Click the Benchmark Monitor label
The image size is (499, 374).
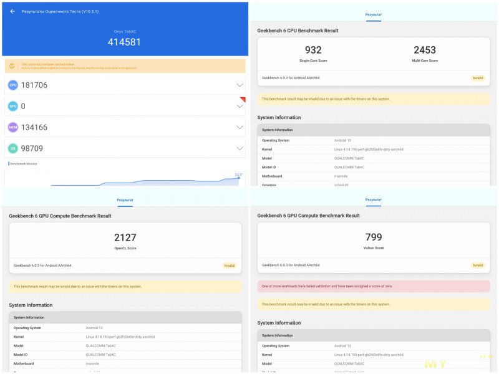(24, 164)
